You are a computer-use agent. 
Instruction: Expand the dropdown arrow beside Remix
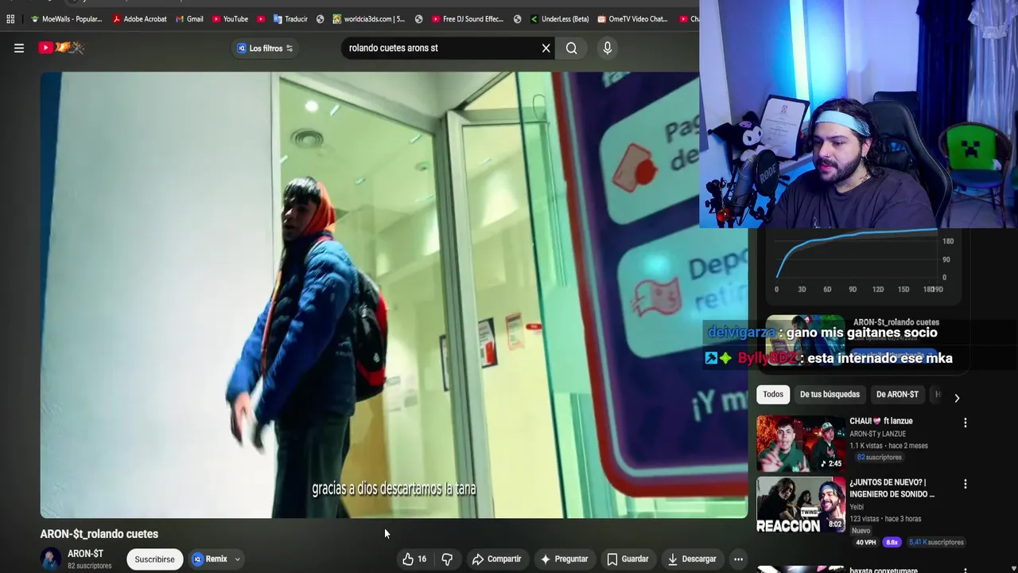pyautogui.click(x=237, y=559)
